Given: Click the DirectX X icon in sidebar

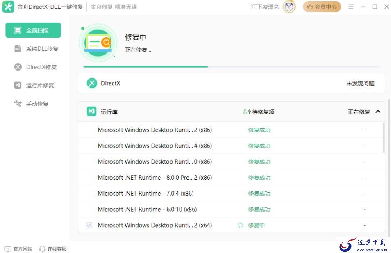Looking at the screenshot, I should pyautogui.click(x=18, y=67).
